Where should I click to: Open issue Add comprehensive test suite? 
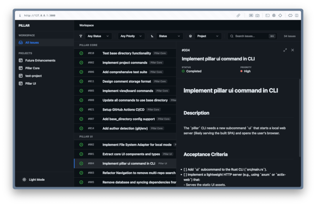(x=124, y=72)
